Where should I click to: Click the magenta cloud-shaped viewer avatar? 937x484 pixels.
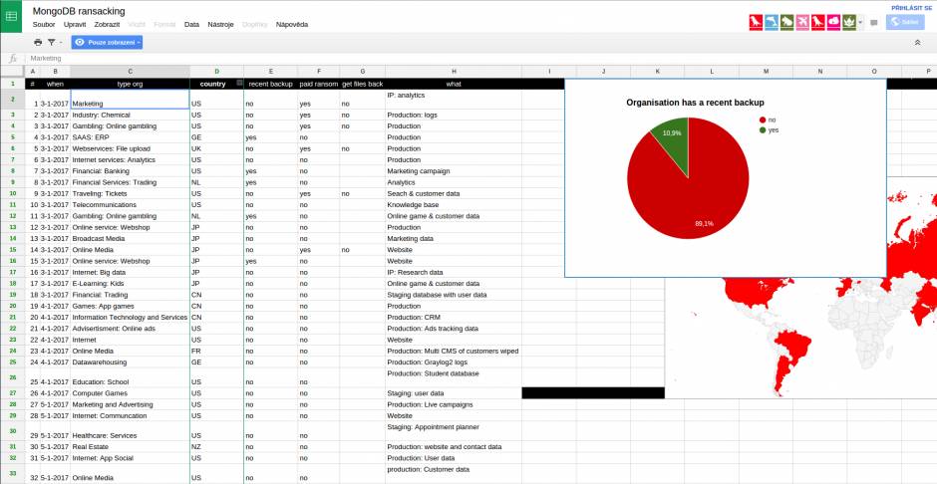tap(833, 23)
